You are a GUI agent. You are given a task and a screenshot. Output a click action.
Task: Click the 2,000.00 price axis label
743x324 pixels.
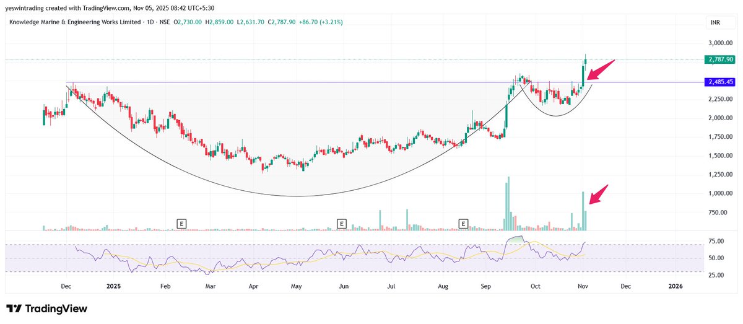click(x=721, y=118)
